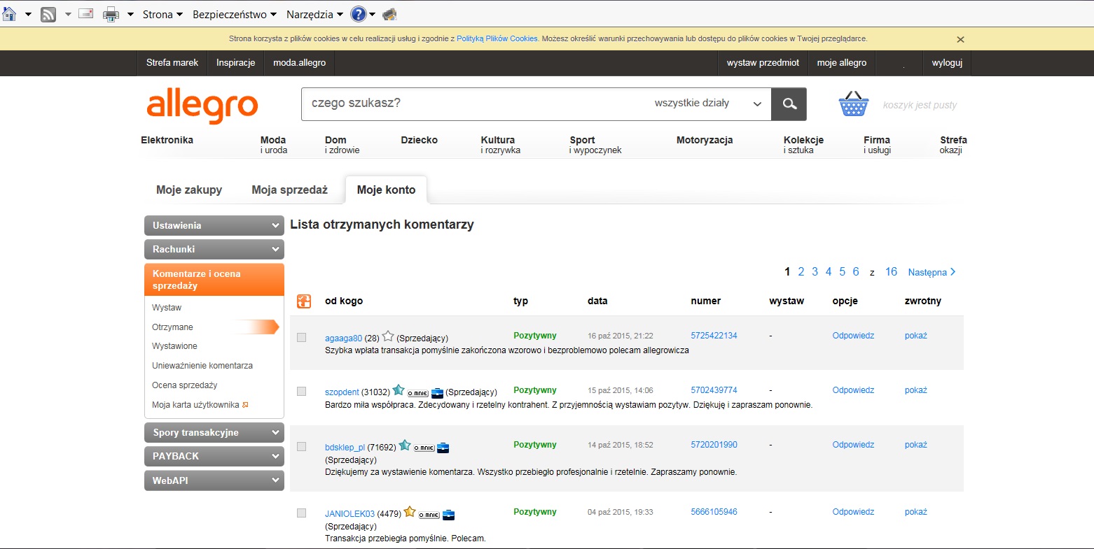The width and height of the screenshot is (1094, 549).
Task: Expand the Spory transakcyjne section
Action: click(x=214, y=433)
